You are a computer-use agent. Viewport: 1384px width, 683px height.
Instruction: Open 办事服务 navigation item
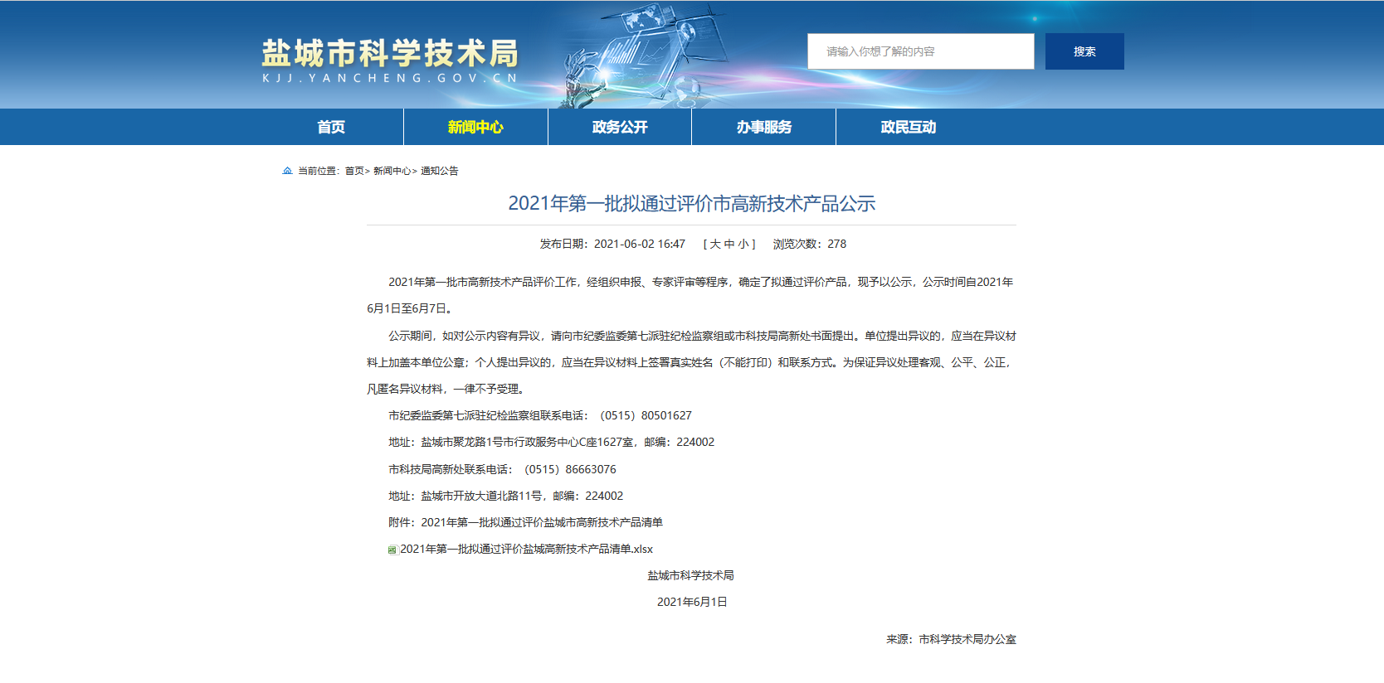click(x=764, y=127)
